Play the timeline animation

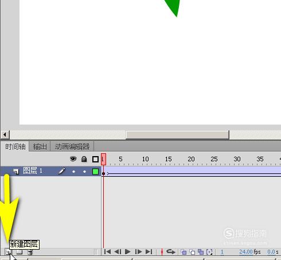tap(128, 252)
